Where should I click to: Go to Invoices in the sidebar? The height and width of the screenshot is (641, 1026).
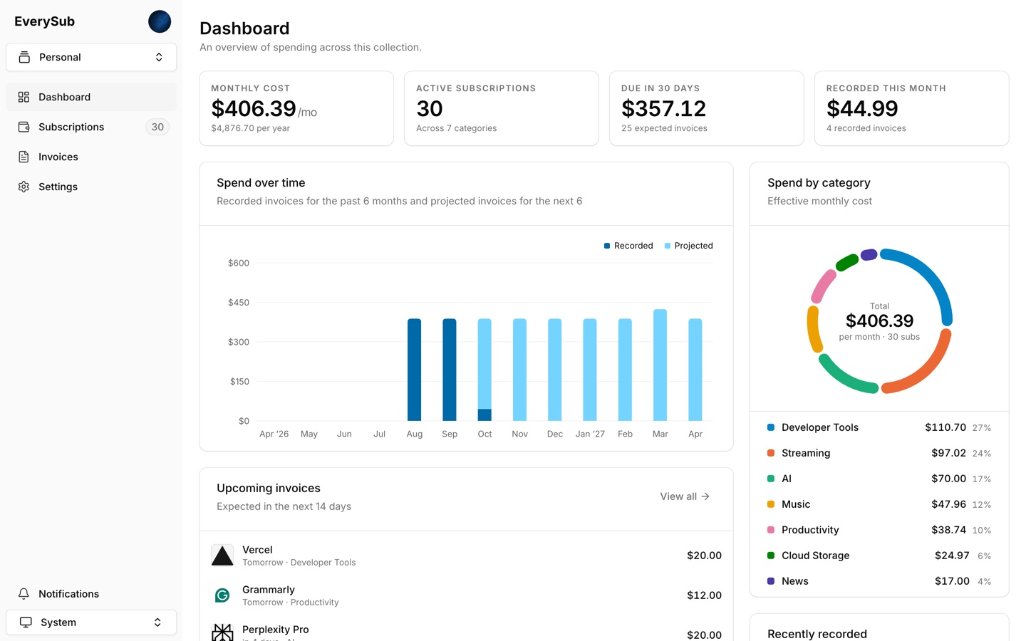tap(91, 157)
